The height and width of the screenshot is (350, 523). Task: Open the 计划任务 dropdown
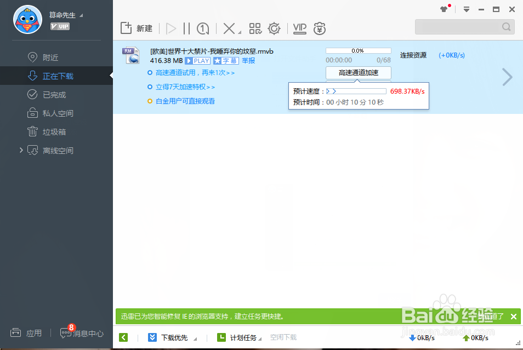(x=242, y=337)
